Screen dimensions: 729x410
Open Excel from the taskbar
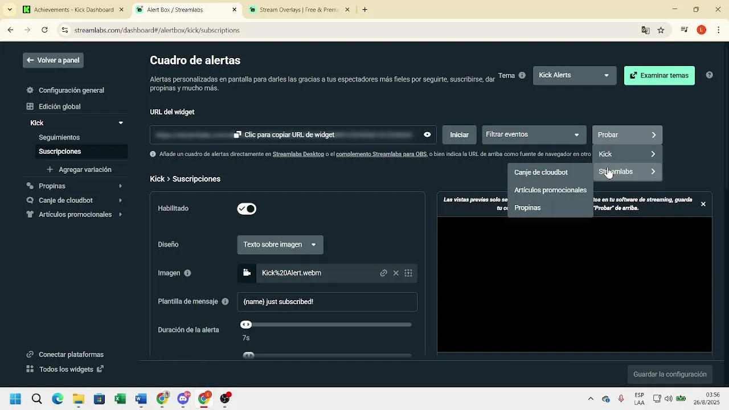click(120, 399)
